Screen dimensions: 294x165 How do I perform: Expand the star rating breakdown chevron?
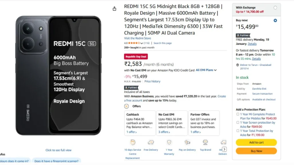(x=142, y=43)
